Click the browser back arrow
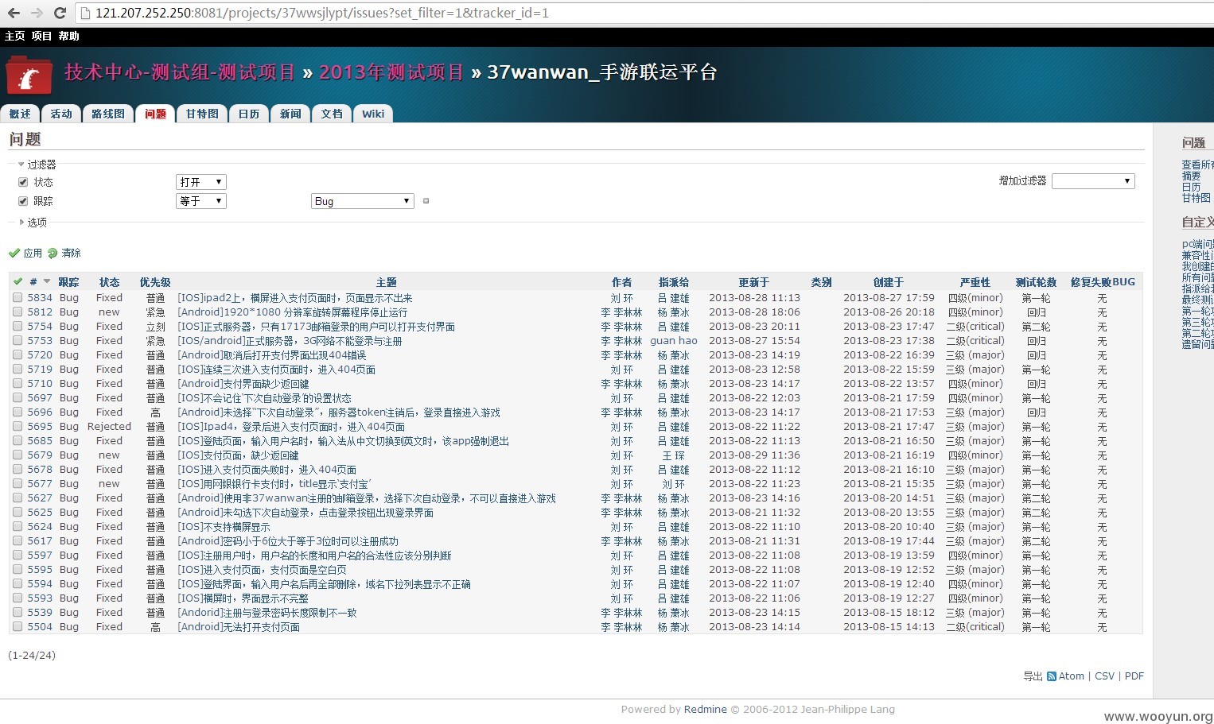 pos(14,13)
